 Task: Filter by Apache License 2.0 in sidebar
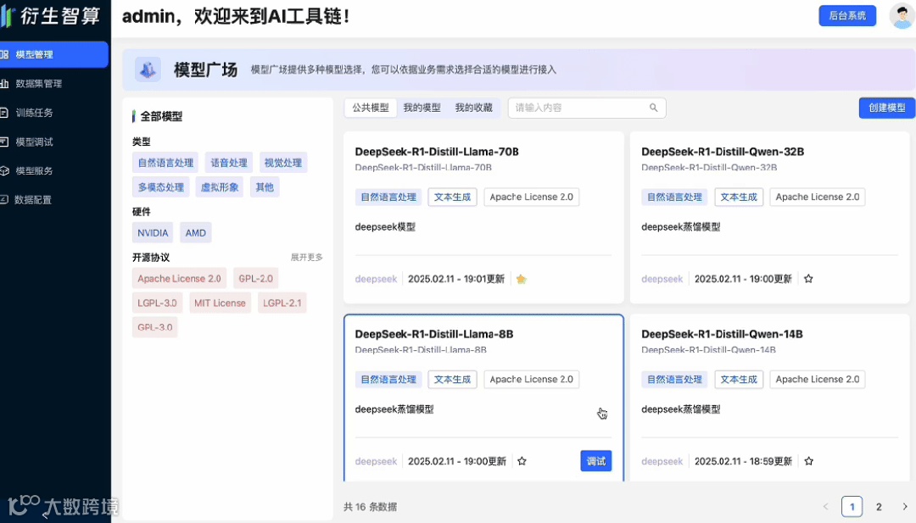(x=179, y=278)
